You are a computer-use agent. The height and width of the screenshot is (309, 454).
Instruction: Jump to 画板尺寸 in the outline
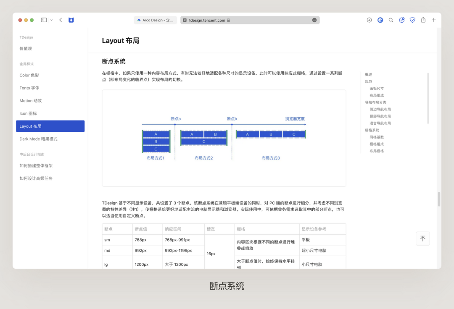click(x=376, y=88)
